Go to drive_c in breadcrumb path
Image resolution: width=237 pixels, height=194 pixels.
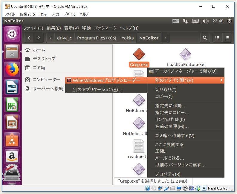coord(64,38)
